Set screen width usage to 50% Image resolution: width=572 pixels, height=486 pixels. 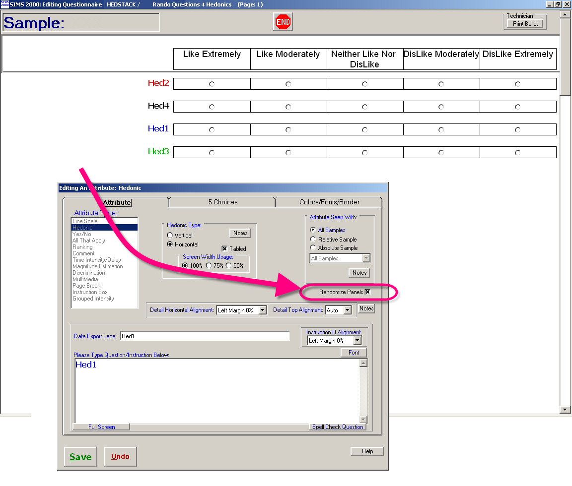click(x=228, y=266)
